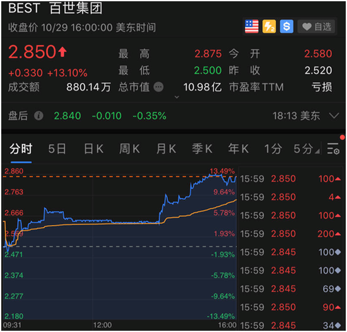
Task: Tap the 12:00 time axis label
Action: [x=102, y=325]
